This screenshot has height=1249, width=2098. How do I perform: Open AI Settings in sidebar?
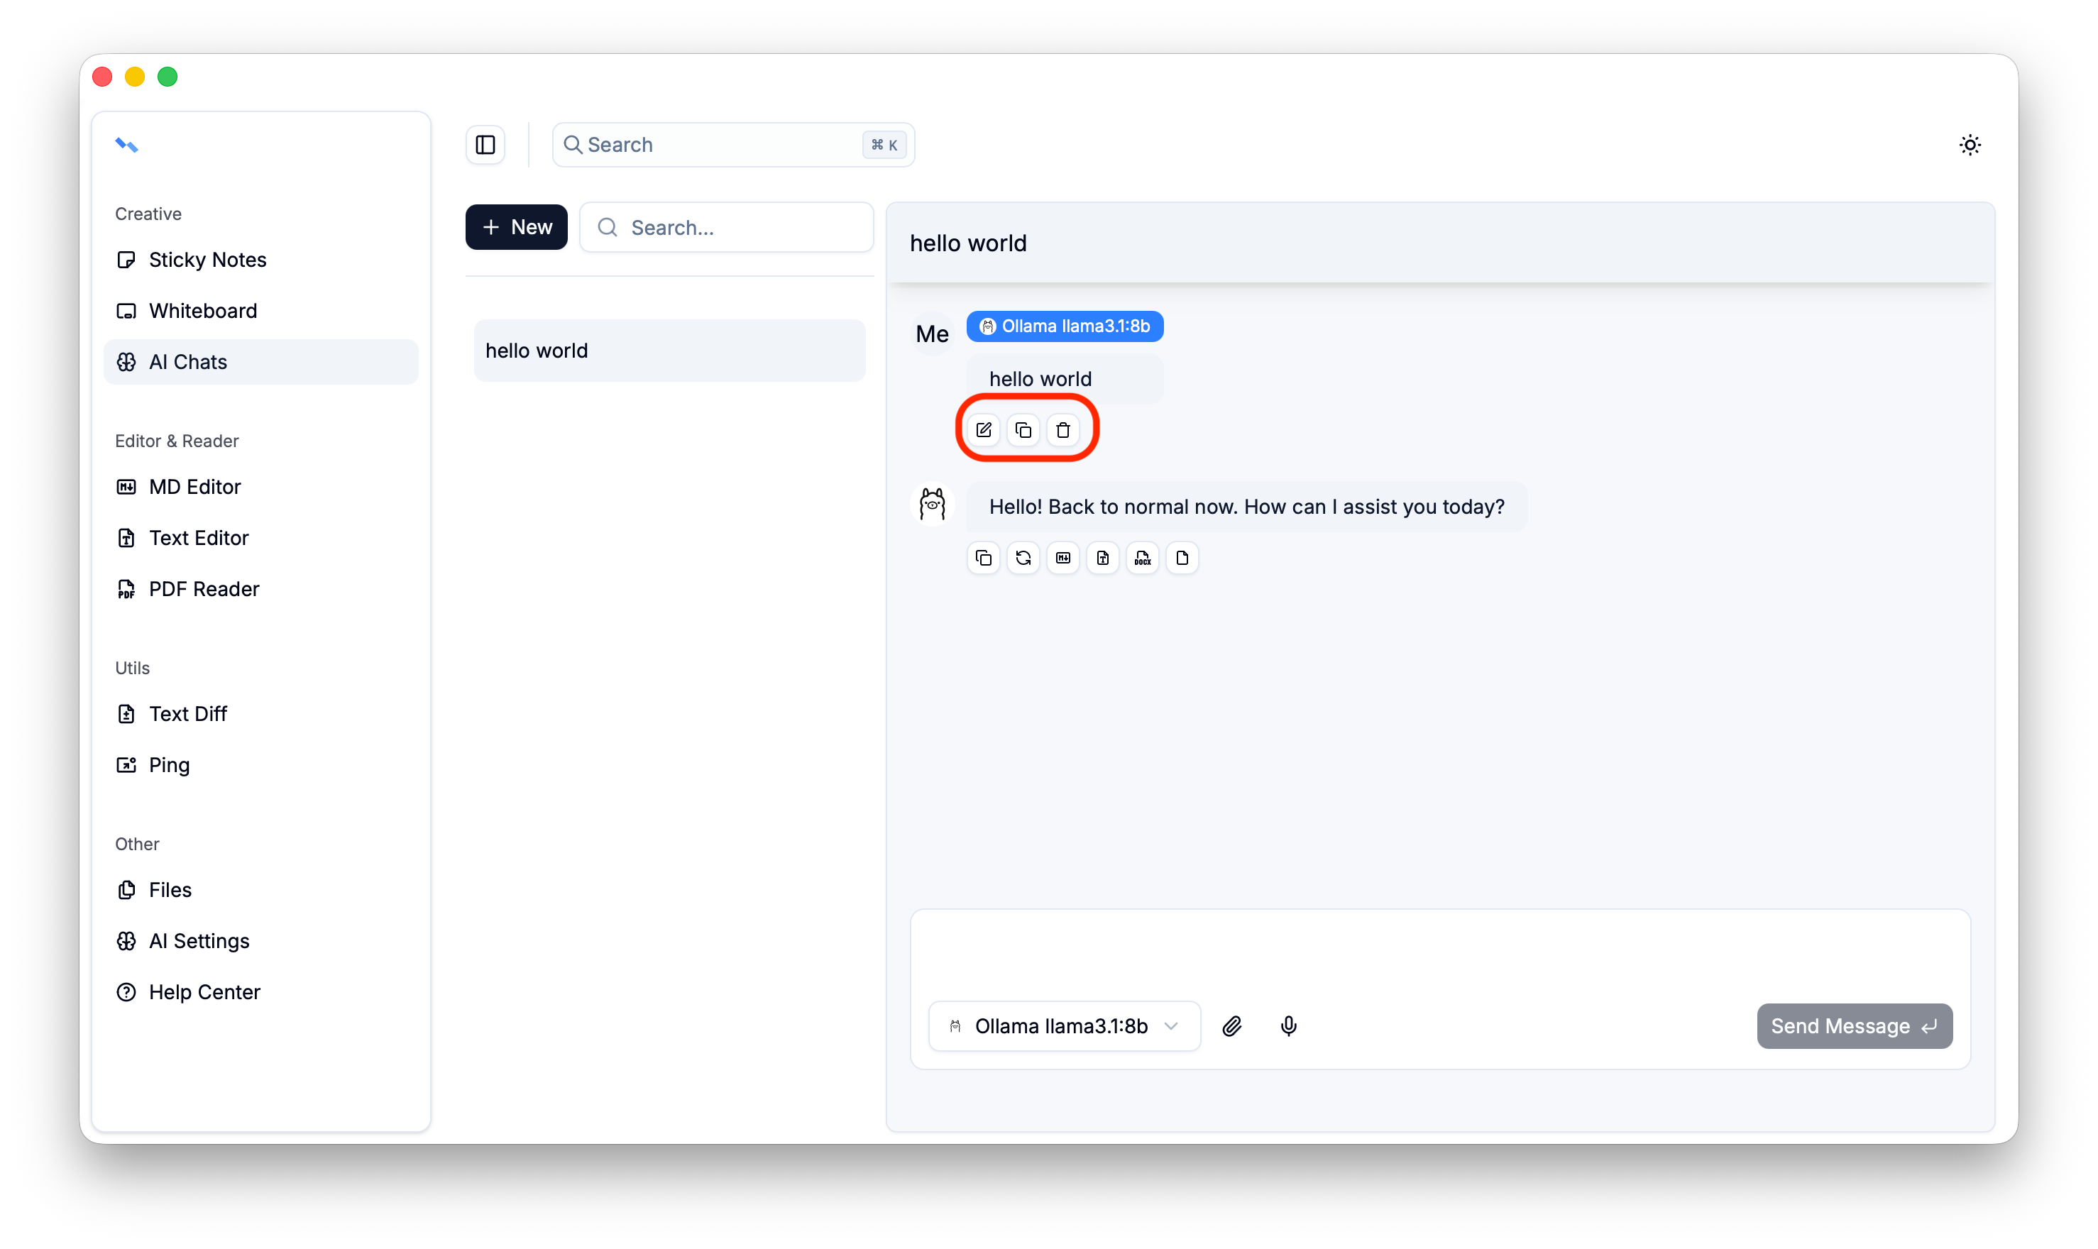(x=199, y=941)
